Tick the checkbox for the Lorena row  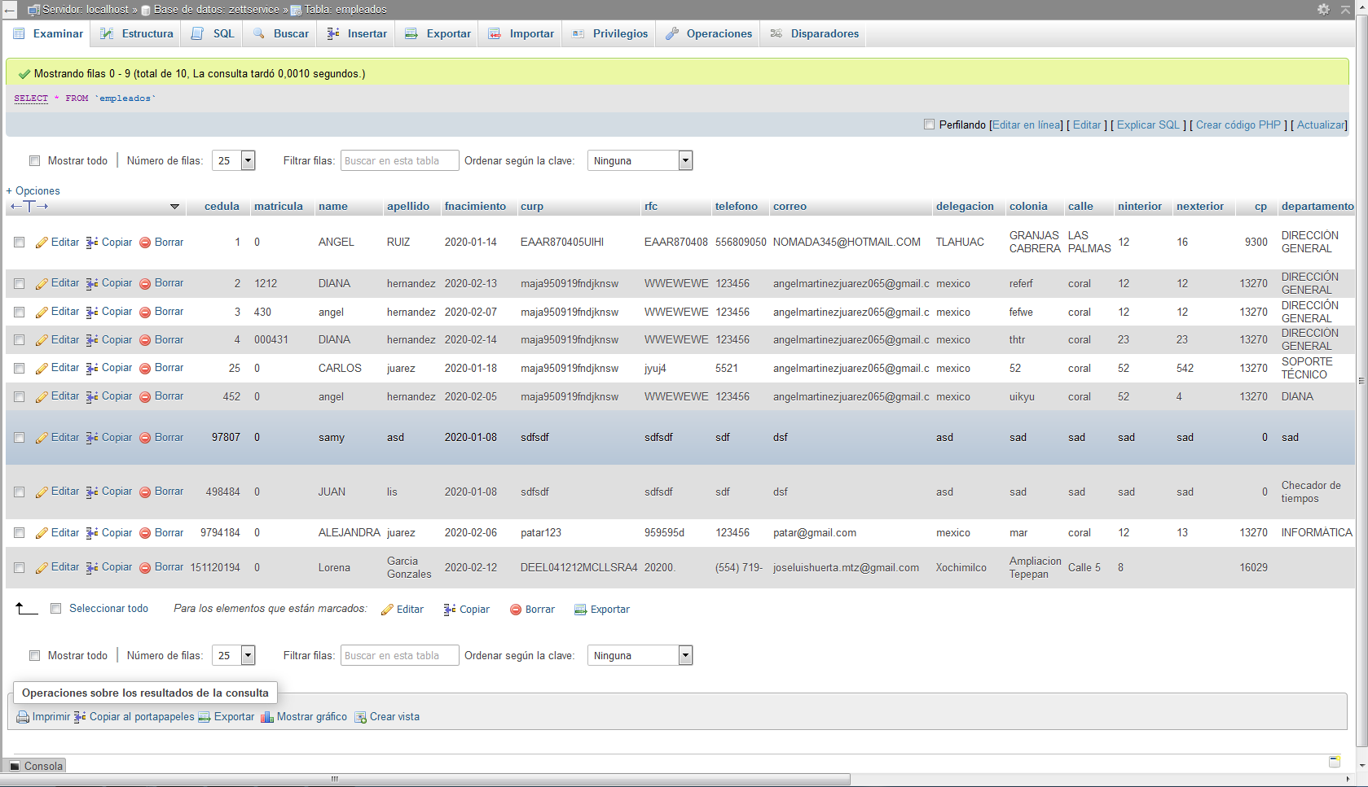[19, 568]
